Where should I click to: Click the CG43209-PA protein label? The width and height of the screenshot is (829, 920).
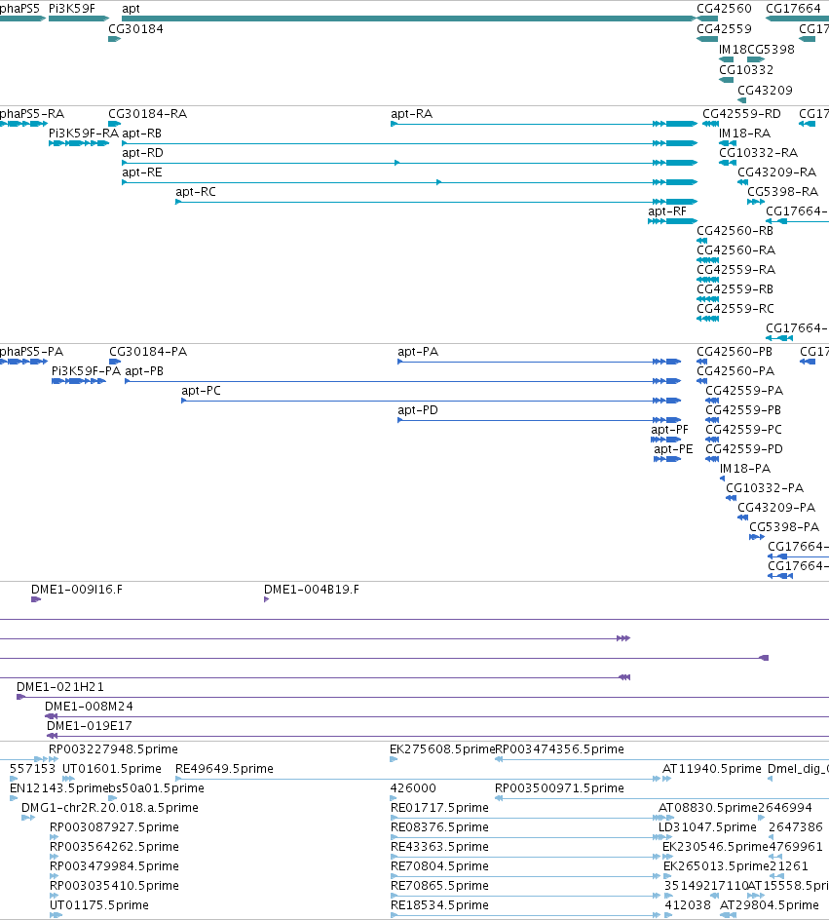[776, 507]
